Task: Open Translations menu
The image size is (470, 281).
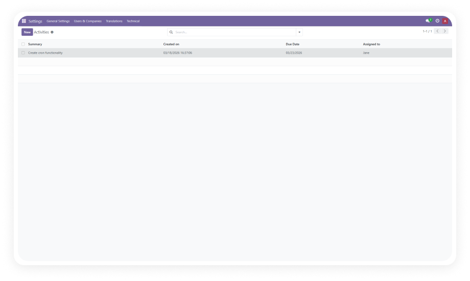Action: [114, 21]
